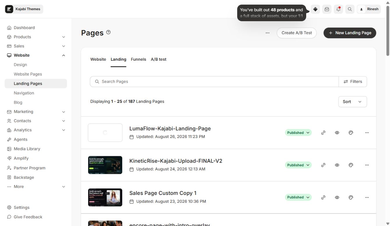Screen dimensions: 390x226
Task: Open LumaFlow-Kajabi-Landing-Page title
Action: [x=170, y=128]
